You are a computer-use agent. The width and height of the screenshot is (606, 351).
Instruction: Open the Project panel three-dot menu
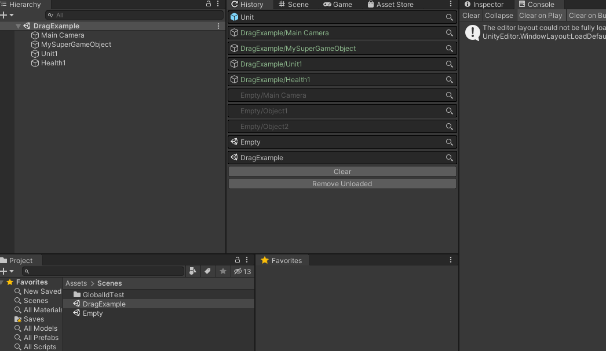tap(247, 260)
